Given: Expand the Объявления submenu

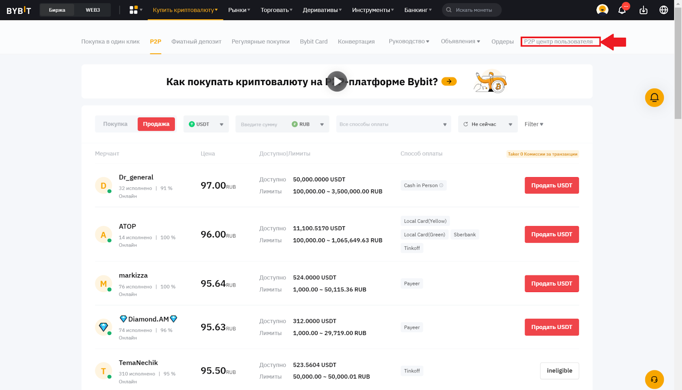Looking at the screenshot, I should [460, 41].
